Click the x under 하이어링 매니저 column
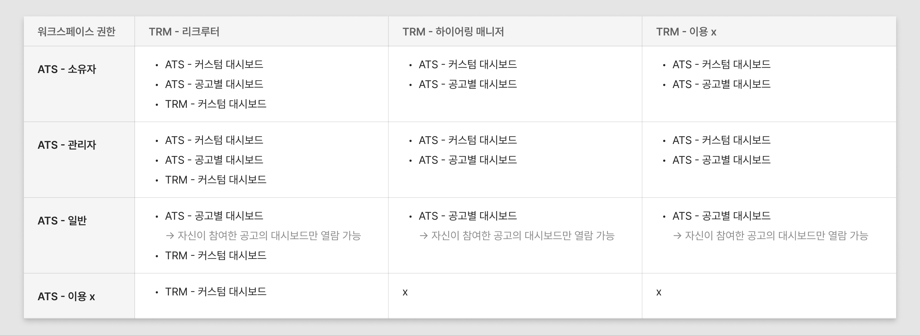Image resolution: width=920 pixels, height=335 pixels. click(405, 292)
